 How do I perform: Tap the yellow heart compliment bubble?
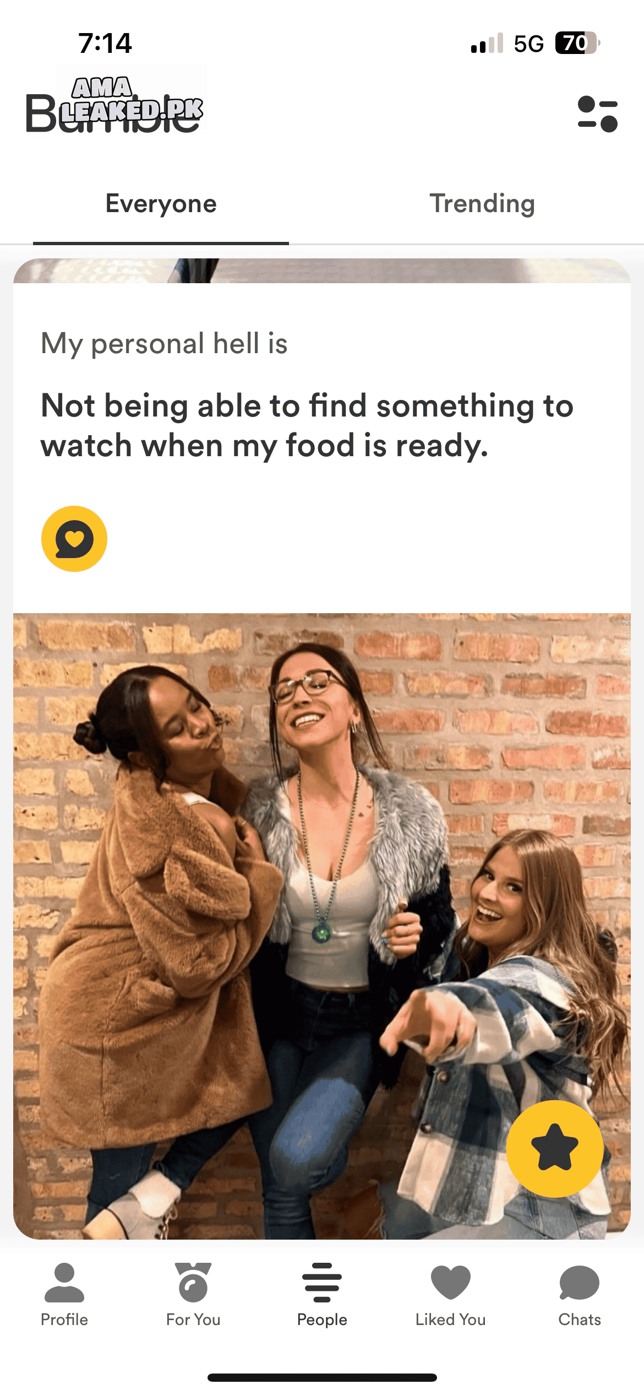(74, 538)
